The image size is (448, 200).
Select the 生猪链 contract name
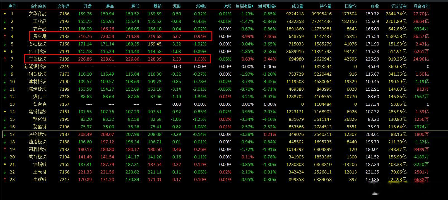(40, 179)
